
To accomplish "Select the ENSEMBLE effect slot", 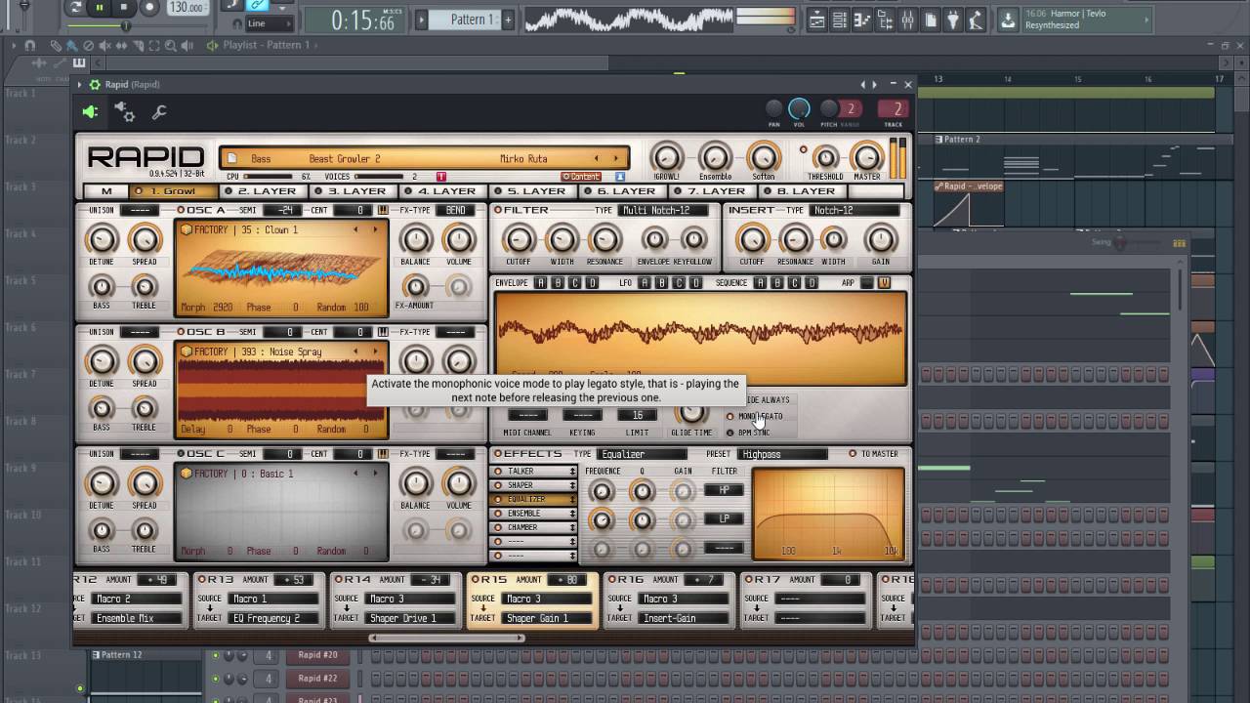I will [x=533, y=514].
